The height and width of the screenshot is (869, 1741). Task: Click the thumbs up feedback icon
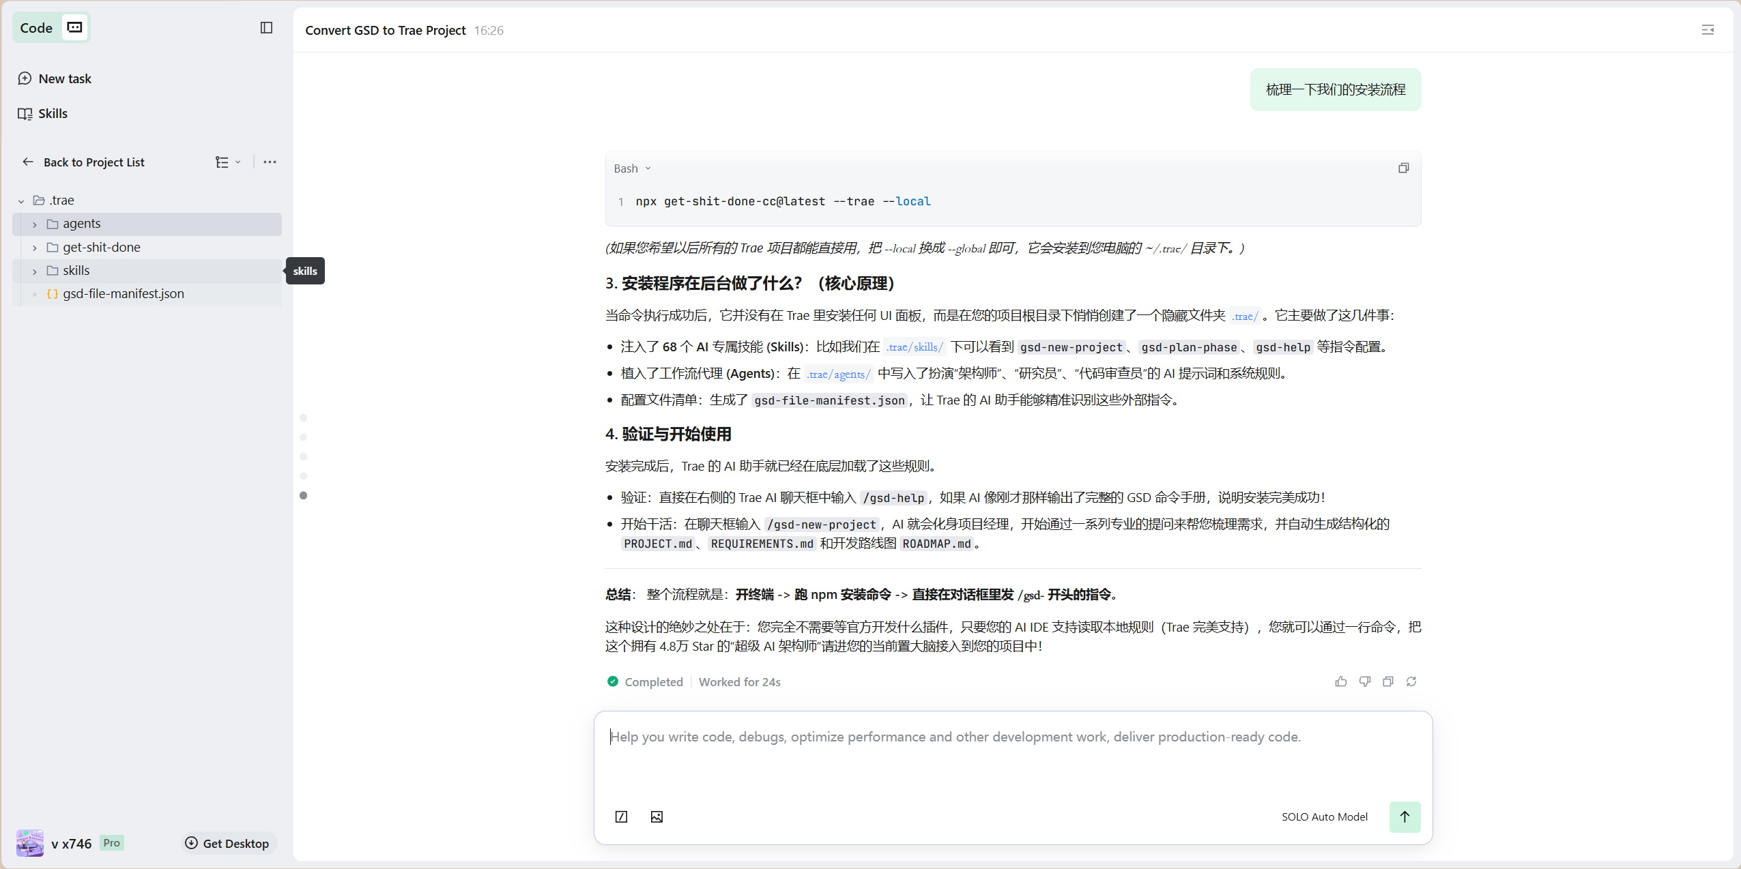coord(1340,681)
